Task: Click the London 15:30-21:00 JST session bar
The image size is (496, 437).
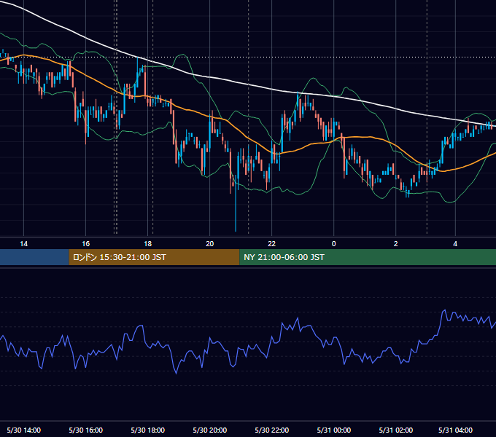Action: [154, 257]
